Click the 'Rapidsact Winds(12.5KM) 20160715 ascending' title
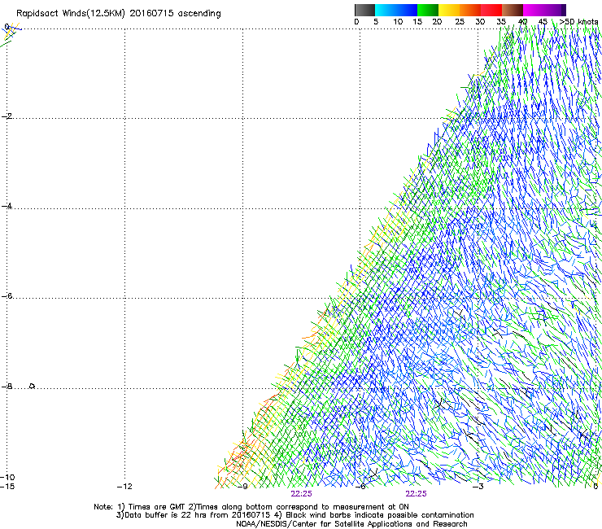Image resolution: width=602 pixels, height=529 pixels. pos(119,14)
